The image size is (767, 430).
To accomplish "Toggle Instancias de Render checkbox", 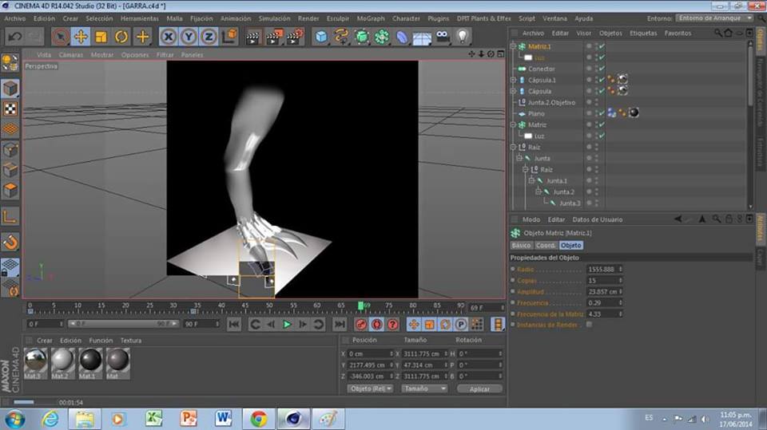I will pos(590,325).
